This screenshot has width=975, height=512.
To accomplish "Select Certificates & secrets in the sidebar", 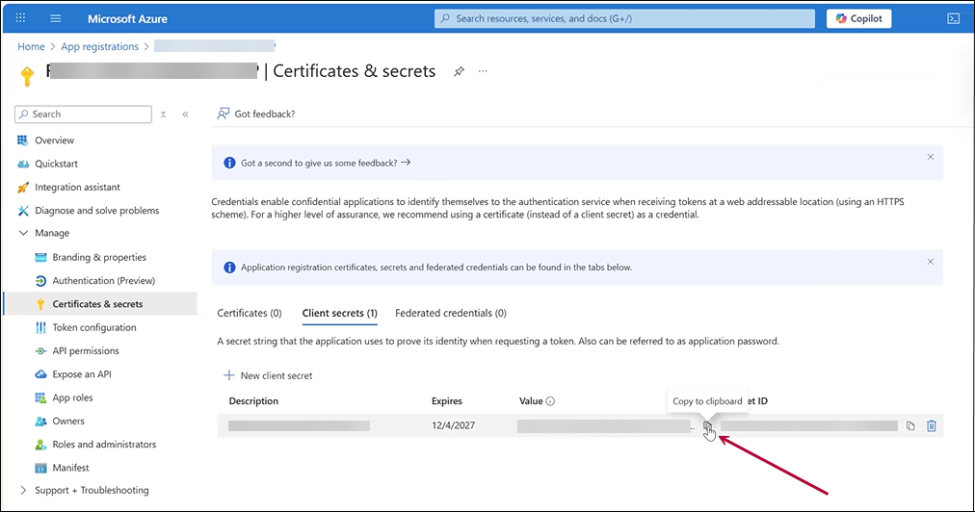I will [x=99, y=304].
